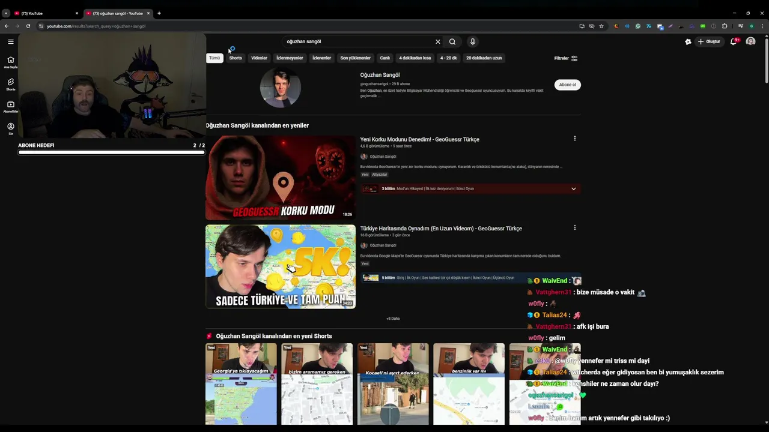Viewport: 769px width, 432px height.
Task: Start voice search with microphone icon
Action: 473,41
